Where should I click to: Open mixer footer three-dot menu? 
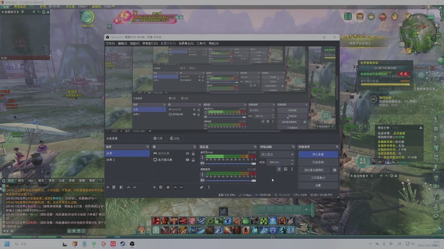pyautogui.click(x=209, y=187)
